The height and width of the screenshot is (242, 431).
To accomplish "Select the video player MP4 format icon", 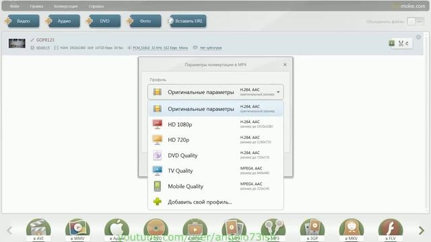I will pos(195,230).
